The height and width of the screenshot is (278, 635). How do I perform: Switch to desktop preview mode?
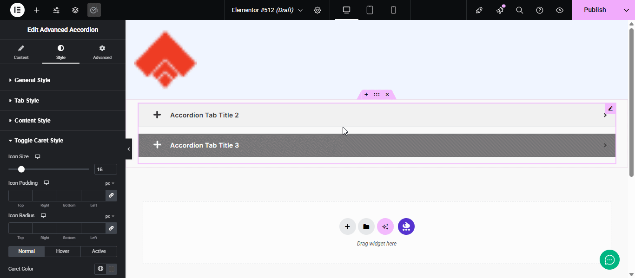(x=346, y=10)
